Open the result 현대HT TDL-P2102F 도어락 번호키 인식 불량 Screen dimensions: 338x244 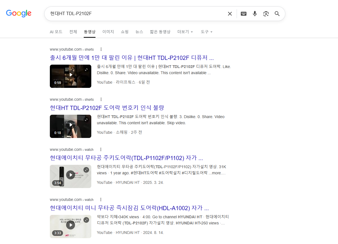107,108
